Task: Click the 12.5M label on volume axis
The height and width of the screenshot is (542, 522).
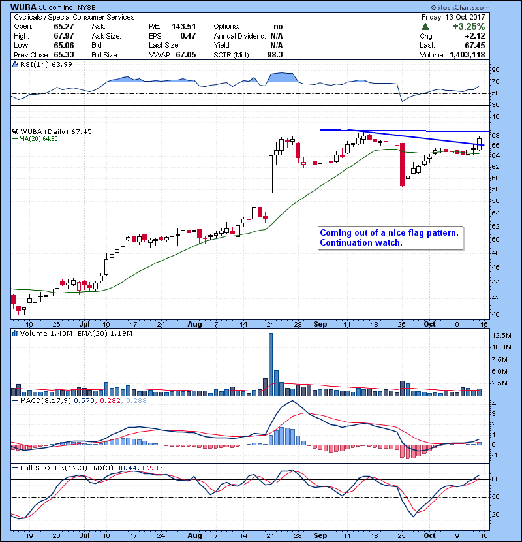Action: 502,336
